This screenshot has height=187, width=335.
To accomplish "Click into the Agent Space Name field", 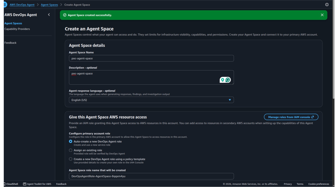I will [151, 58].
